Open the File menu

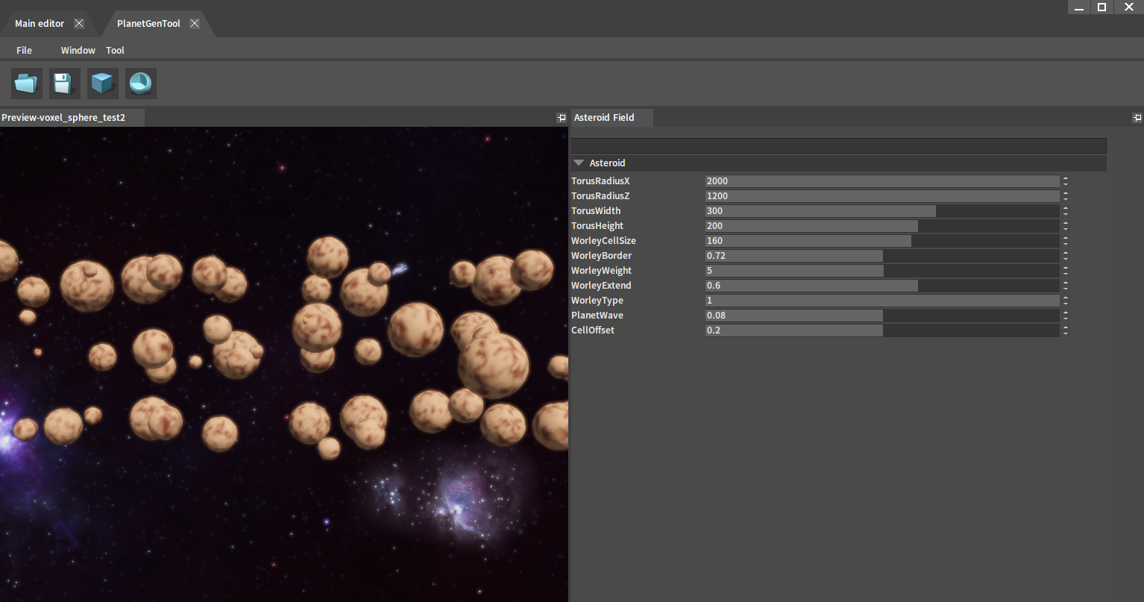tap(24, 51)
